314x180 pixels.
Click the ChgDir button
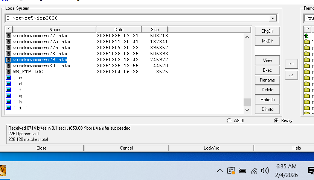(267, 31)
